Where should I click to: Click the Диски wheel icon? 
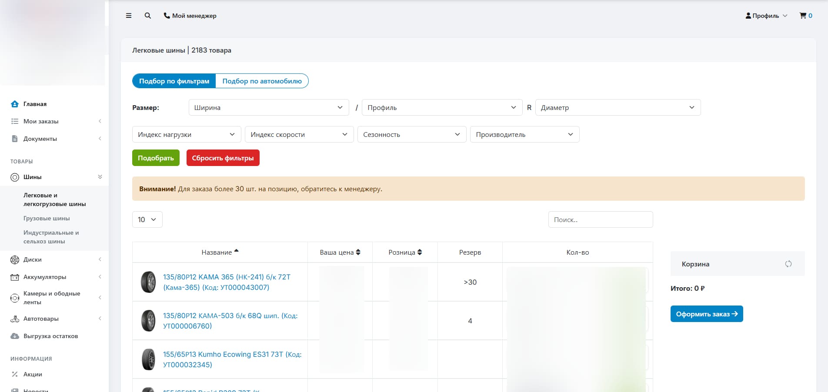point(15,260)
